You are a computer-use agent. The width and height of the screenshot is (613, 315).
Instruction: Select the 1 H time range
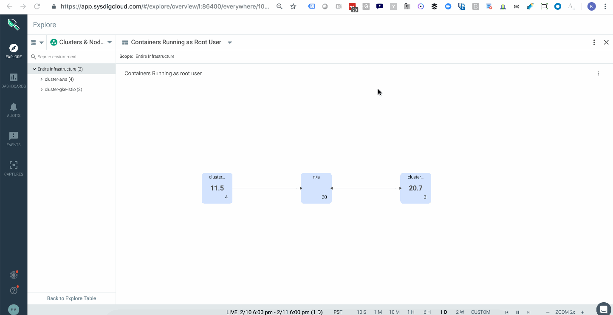tap(411, 312)
